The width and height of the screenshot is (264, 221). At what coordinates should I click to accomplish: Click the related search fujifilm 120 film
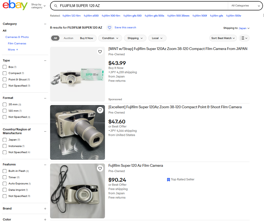coord(71,15)
